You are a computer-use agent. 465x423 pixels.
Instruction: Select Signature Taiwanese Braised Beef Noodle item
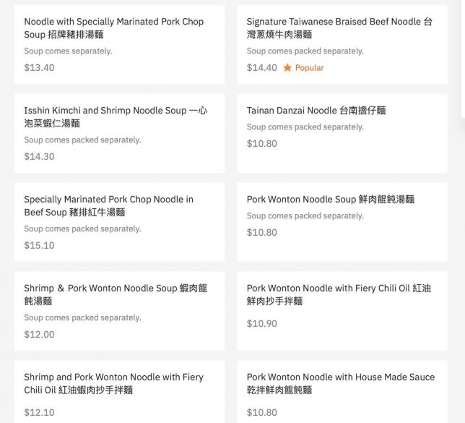pyautogui.click(x=339, y=27)
